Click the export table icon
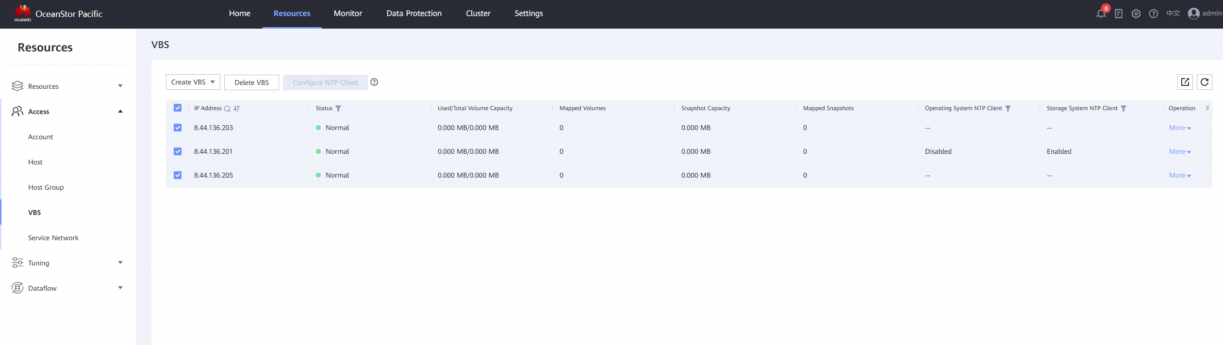Screen dimensions: 1223x345 coord(1185,82)
